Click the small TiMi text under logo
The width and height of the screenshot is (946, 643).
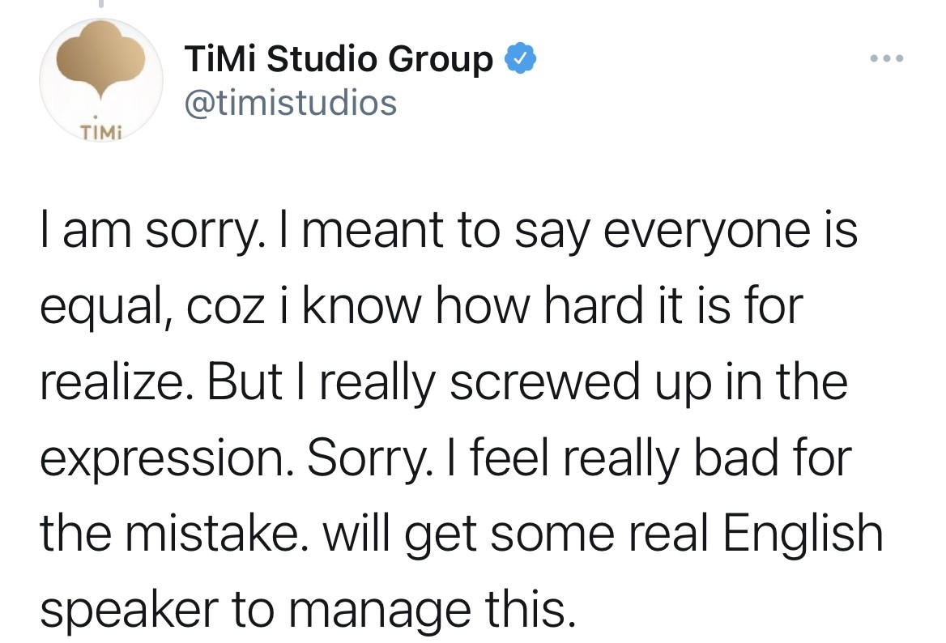[99, 132]
